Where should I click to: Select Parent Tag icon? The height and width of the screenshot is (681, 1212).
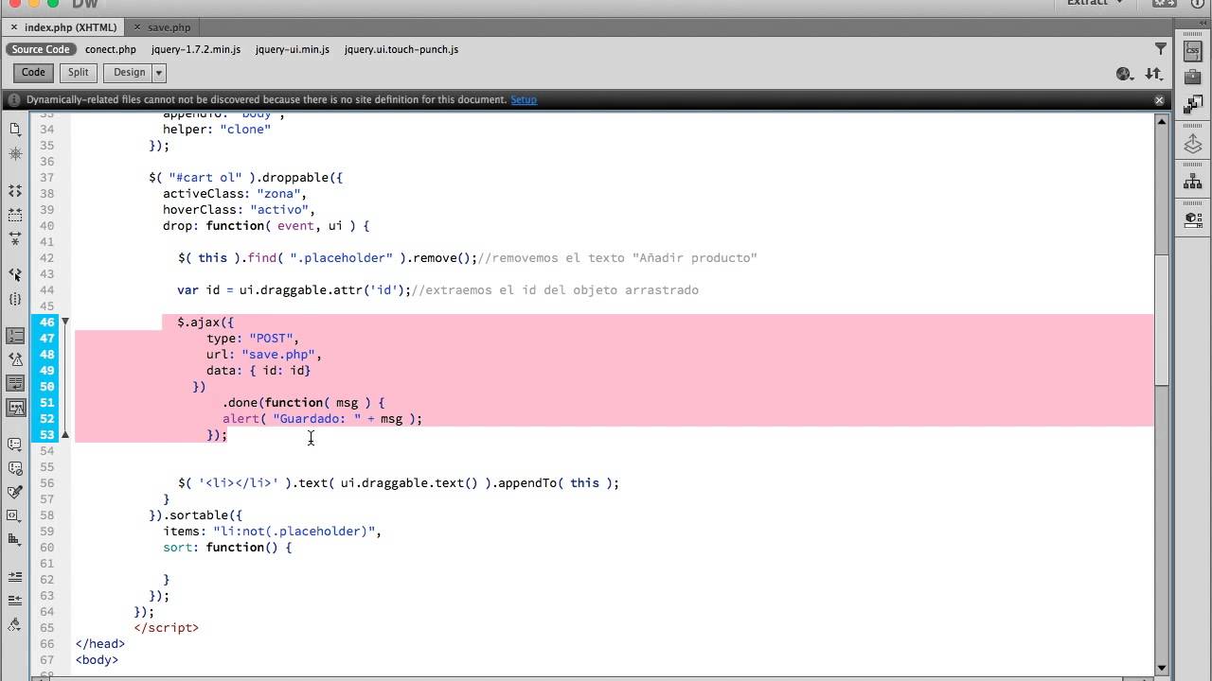[x=15, y=274]
